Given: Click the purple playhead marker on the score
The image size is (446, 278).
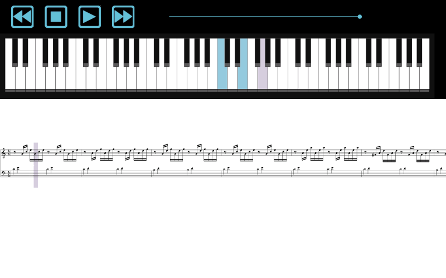Looking at the screenshot, I should [x=36, y=165].
